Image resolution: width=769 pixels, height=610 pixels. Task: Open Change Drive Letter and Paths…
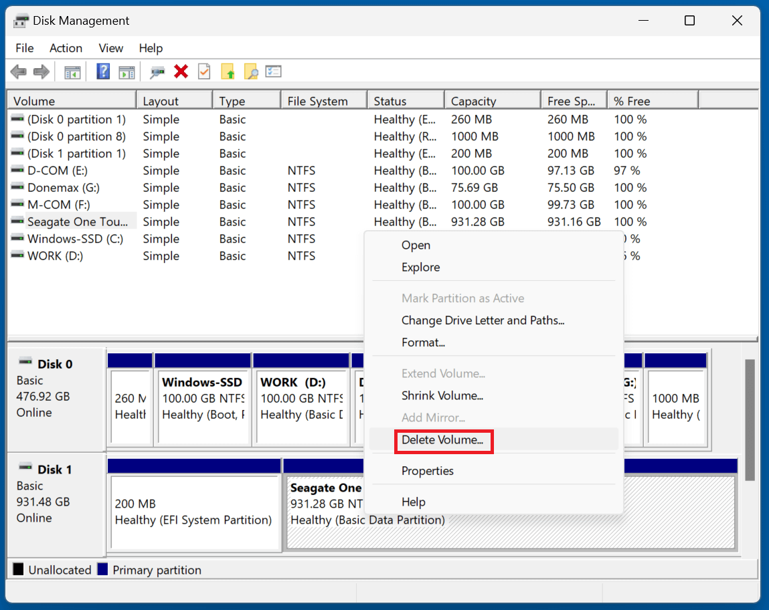pos(483,320)
